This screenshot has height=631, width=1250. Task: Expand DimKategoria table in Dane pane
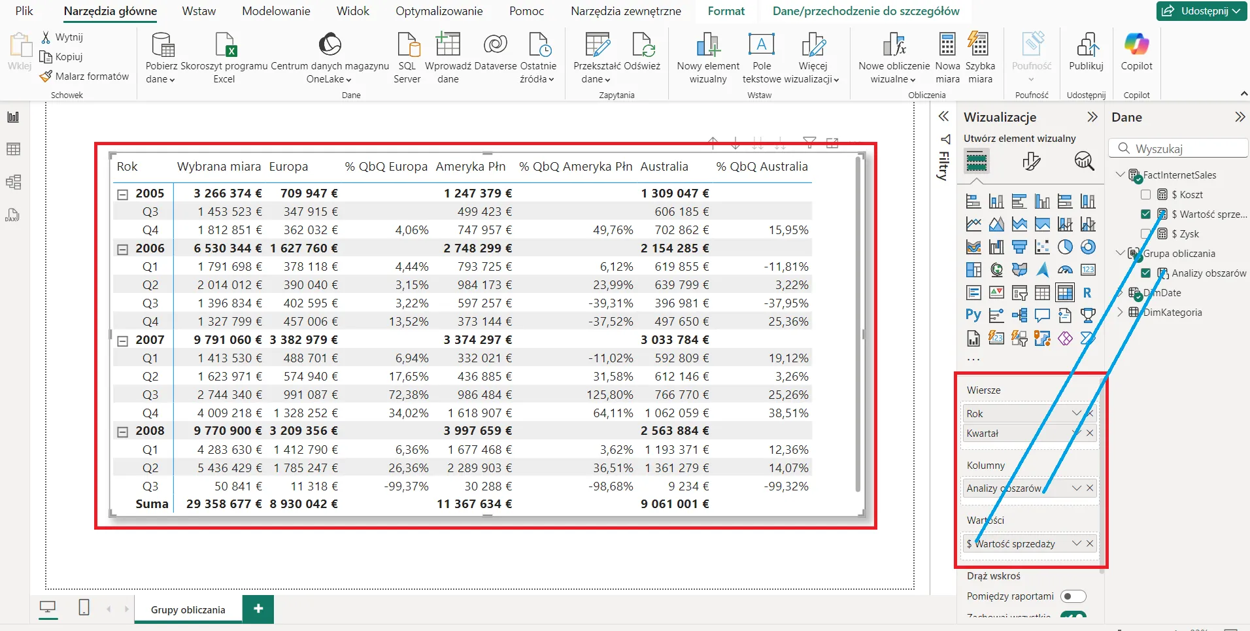click(1120, 313)
